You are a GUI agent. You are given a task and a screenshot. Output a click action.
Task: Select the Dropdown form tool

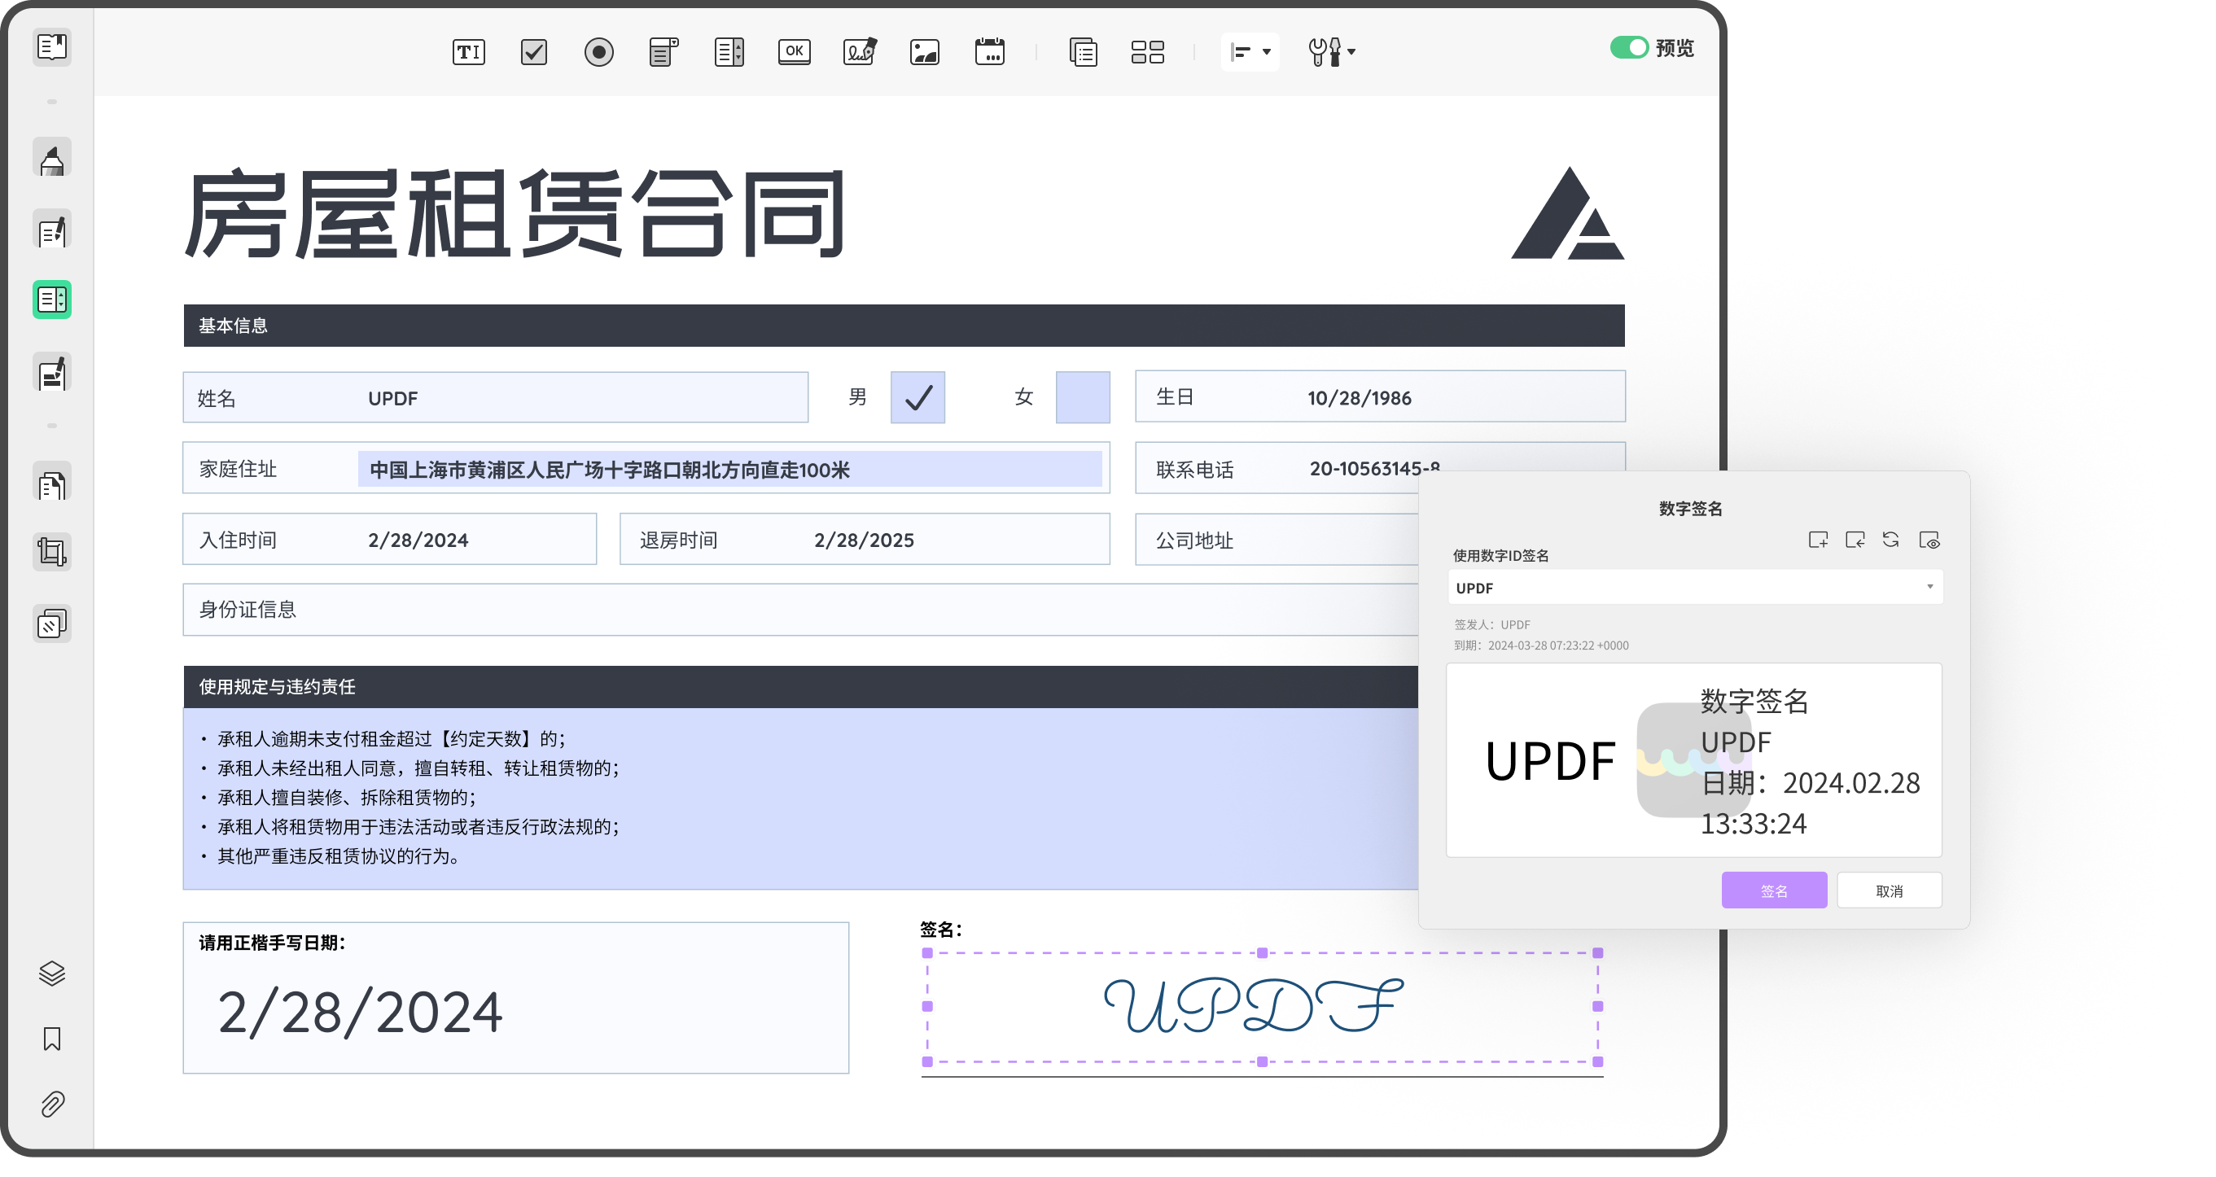[663, 51]
